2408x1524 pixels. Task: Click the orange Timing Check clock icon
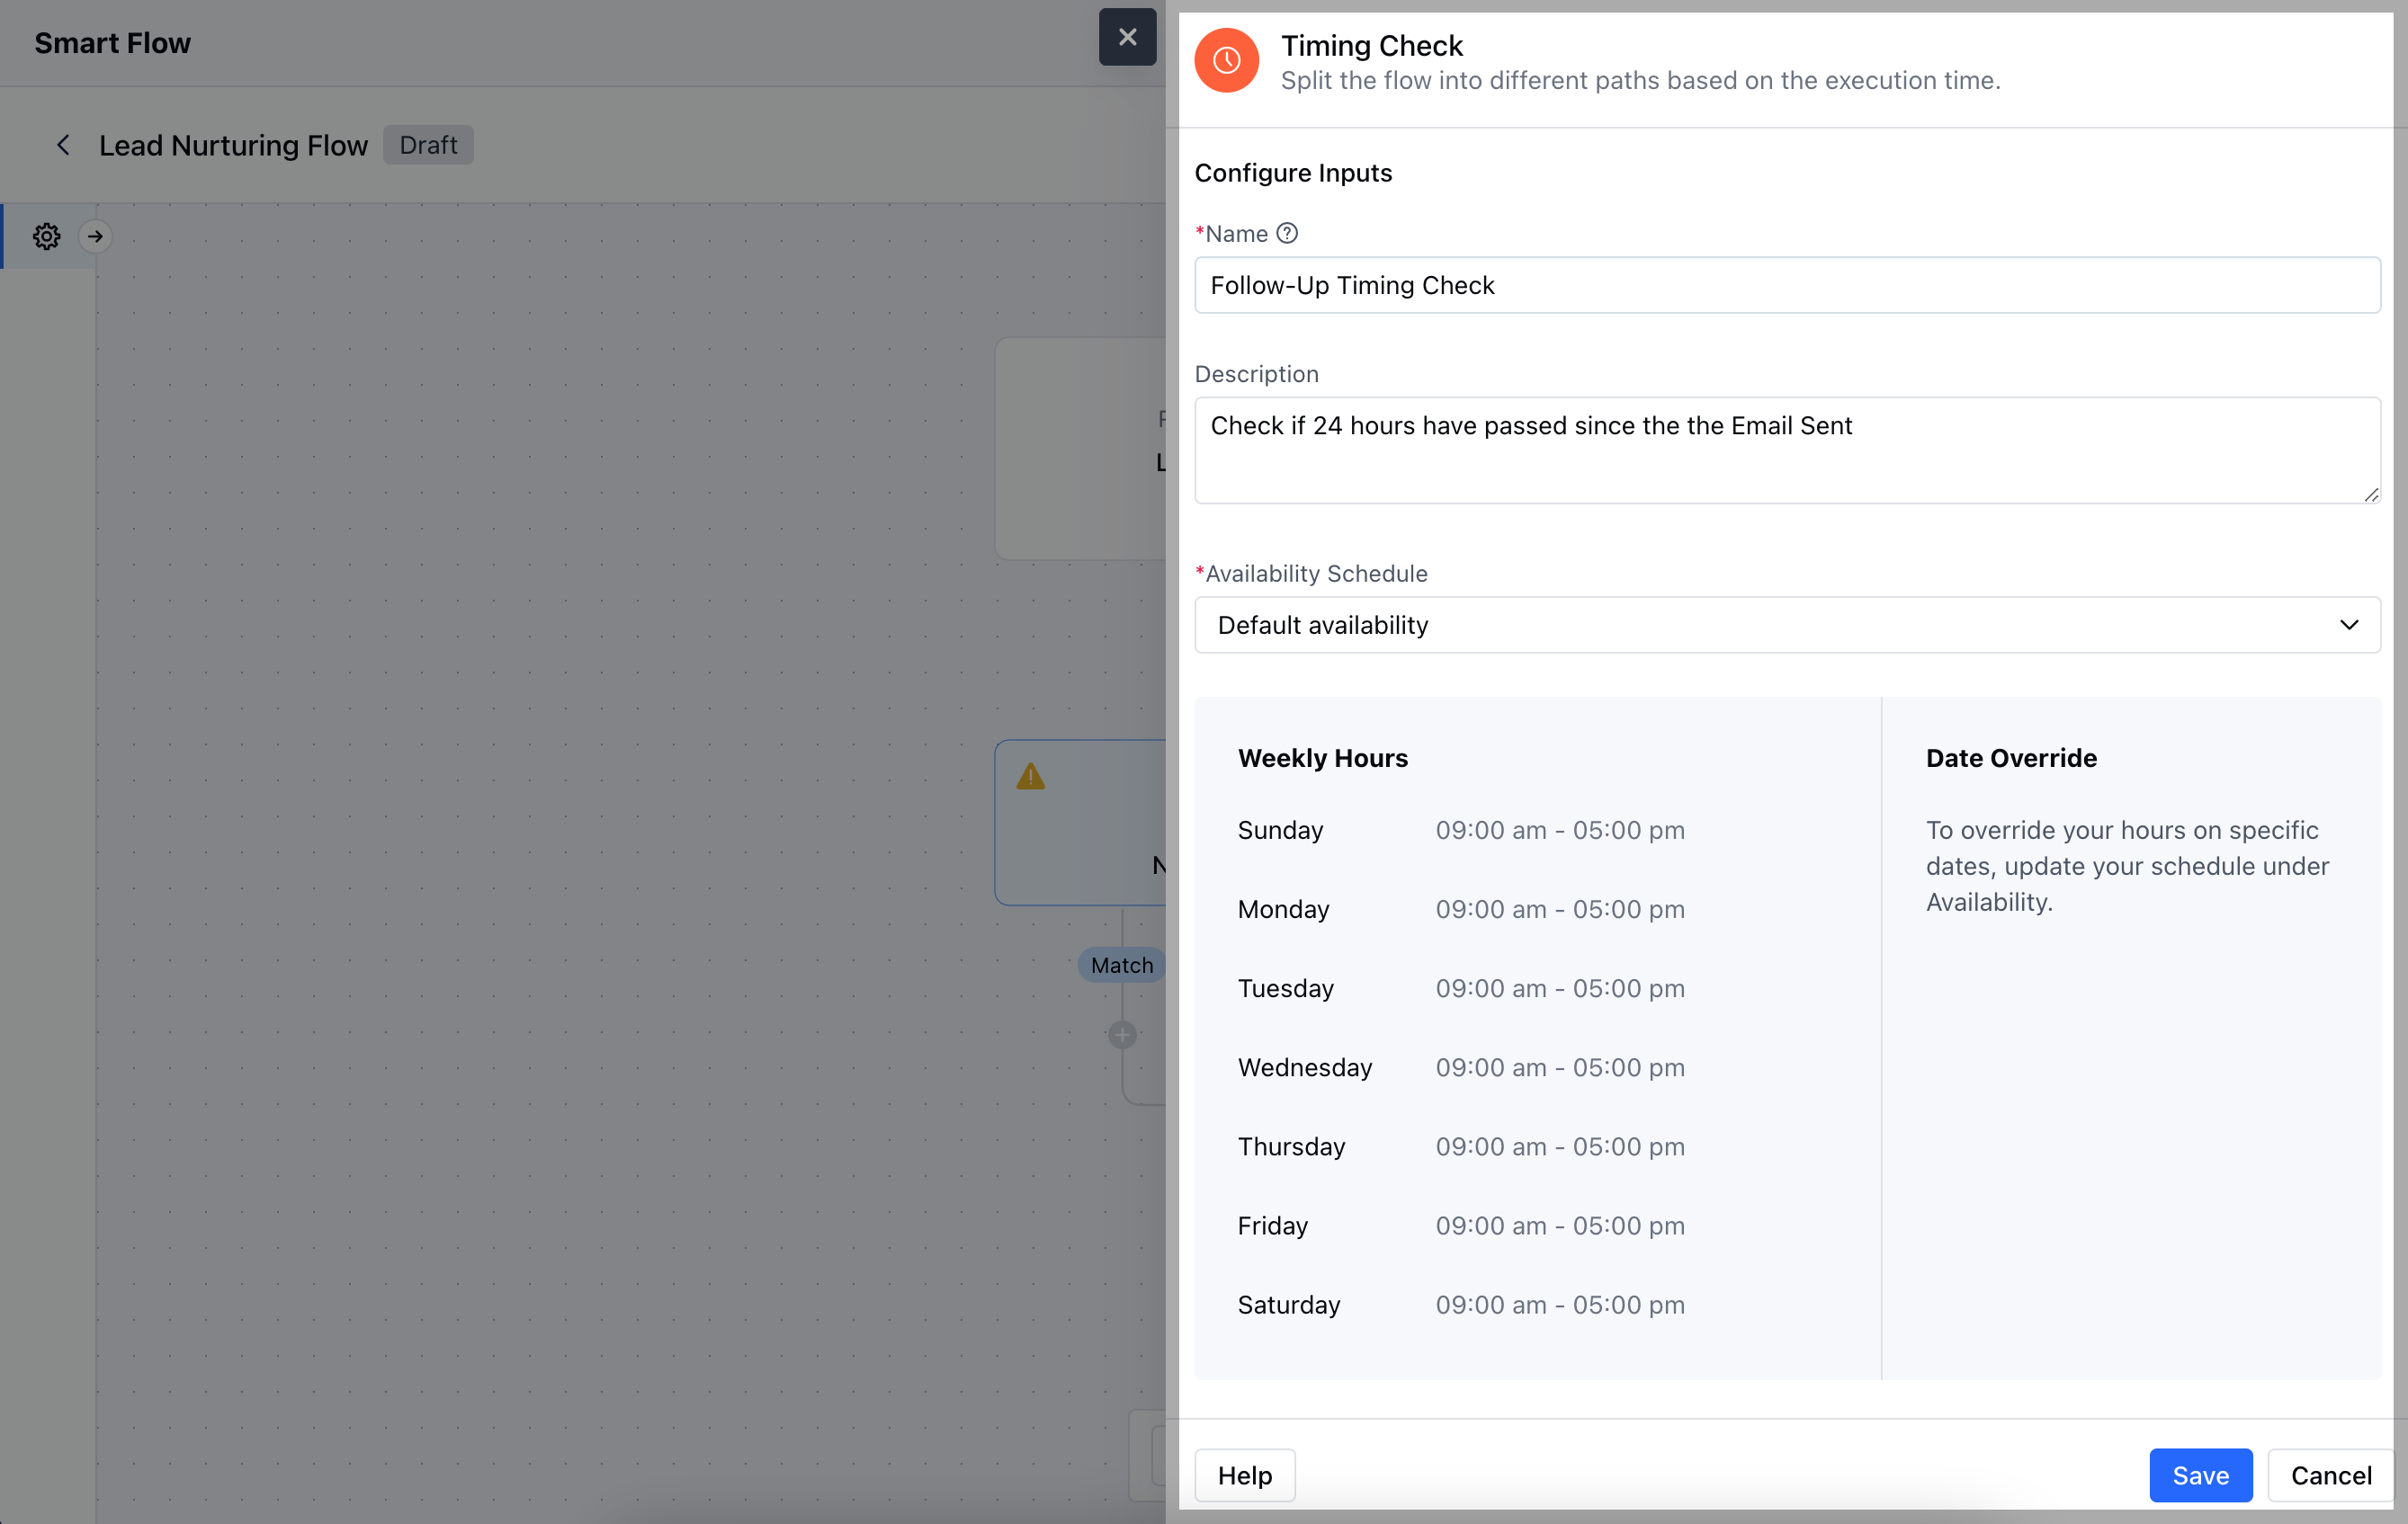(1226, 61)
